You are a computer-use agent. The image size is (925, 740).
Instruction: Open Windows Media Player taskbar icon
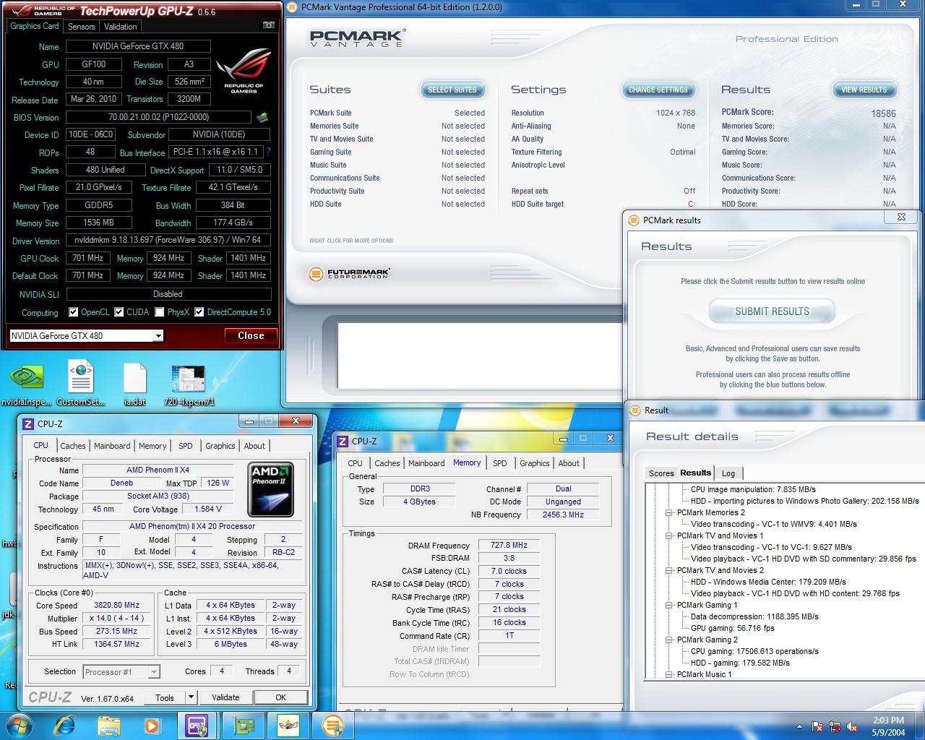click(x=152, y=725)
